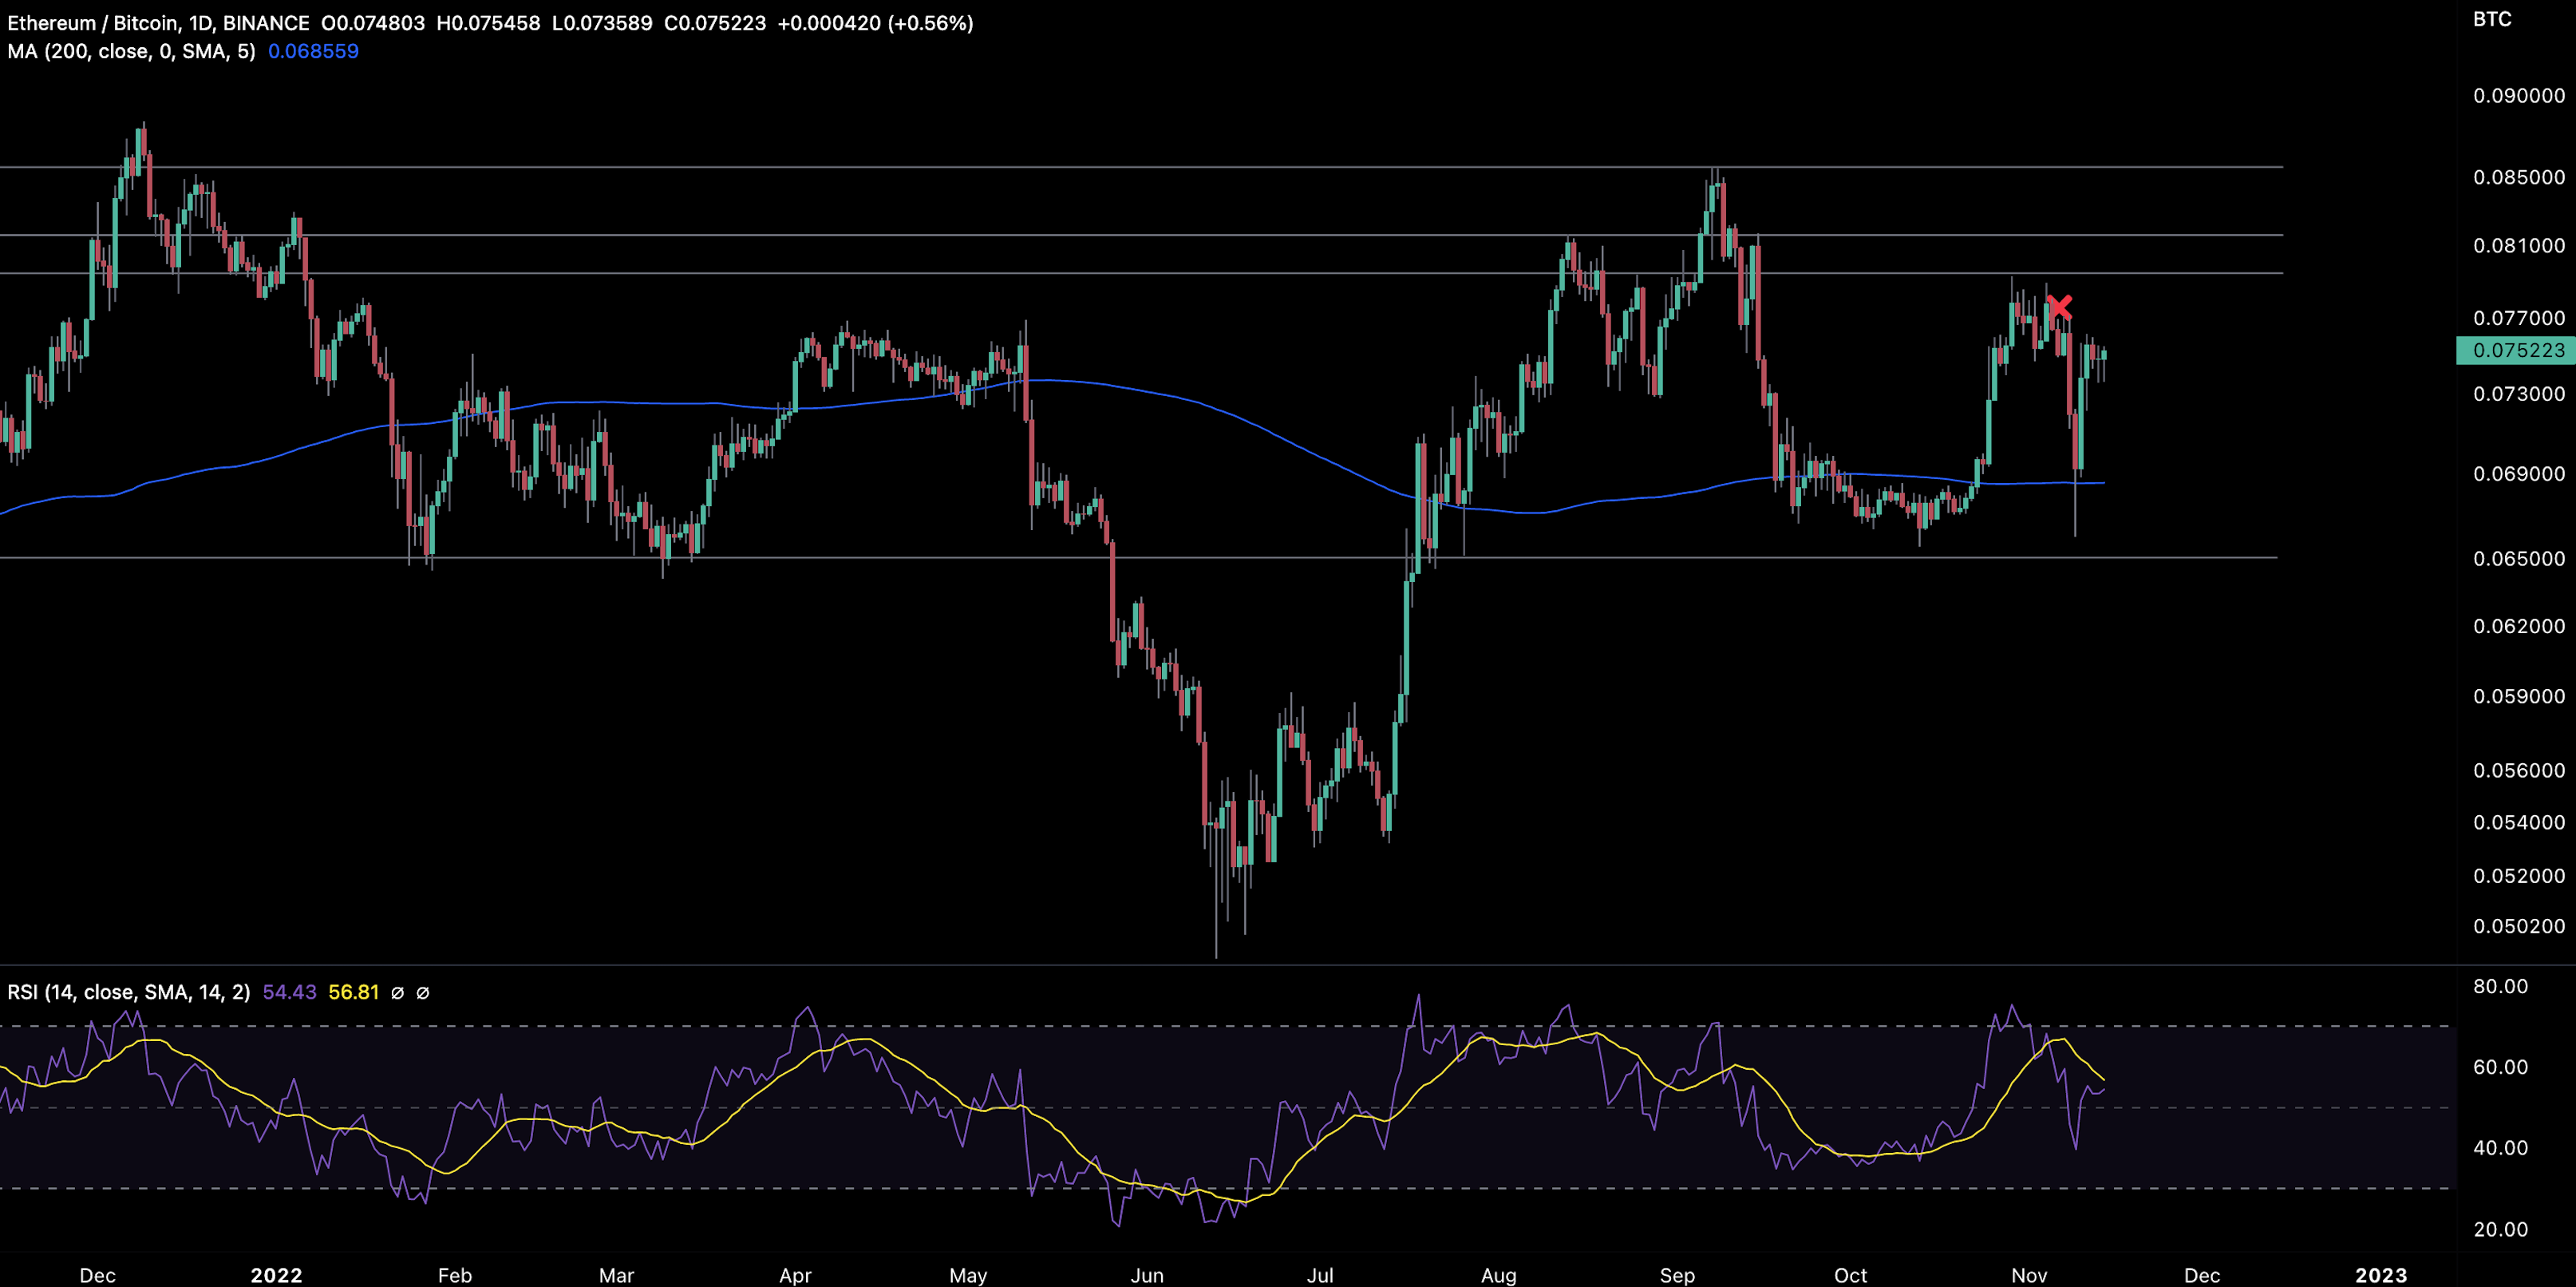Click the change value +0.000420 (+0.56%)
The height and width of the screenshot is (1287, 2576).
[x=875, y=23]
